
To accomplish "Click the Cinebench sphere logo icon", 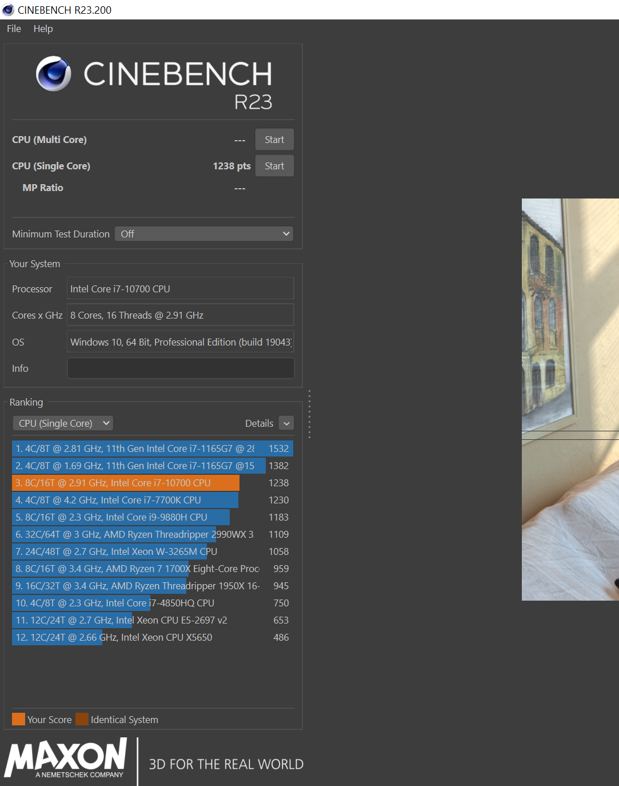I will click(x=54, y=74).
